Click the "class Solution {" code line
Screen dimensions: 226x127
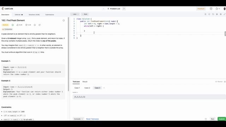[84, 19]
